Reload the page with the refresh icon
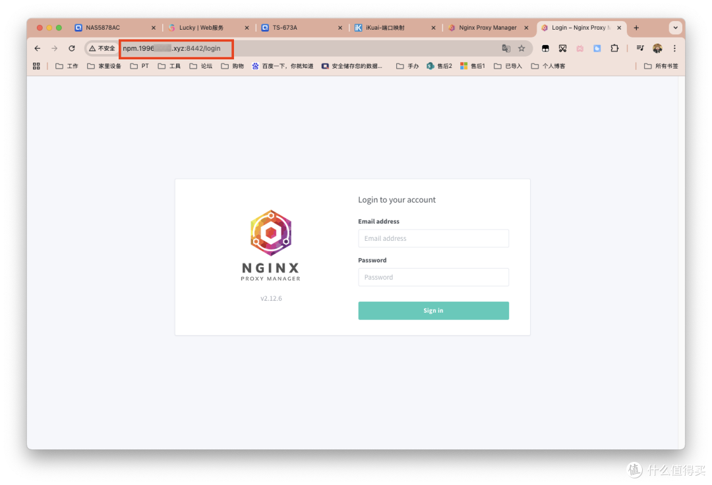Screen dimensions: 712x485 (x=72, y=48)
